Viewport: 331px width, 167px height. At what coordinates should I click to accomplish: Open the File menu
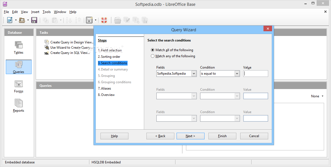[x=6, y=12]
